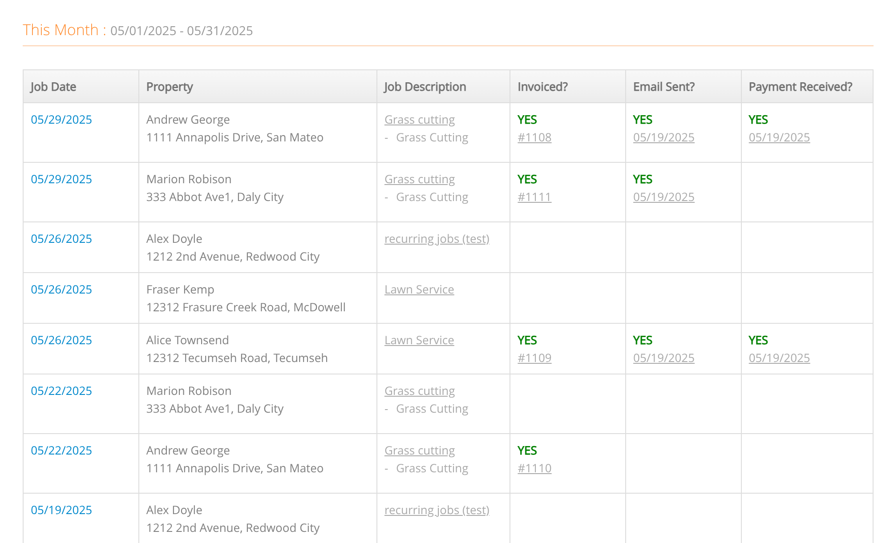Click Alex Doyle's 05/26/2025 job date
The width and height of the screenshot is (894, 543).
tap(61, 239)
